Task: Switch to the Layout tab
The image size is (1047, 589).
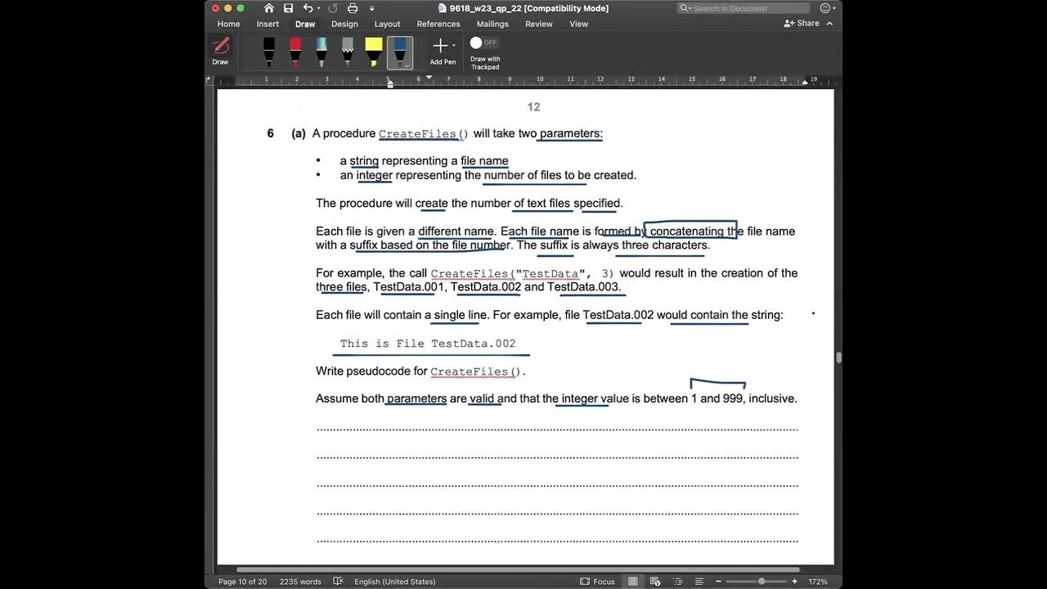Action: [x=388, y=24]
